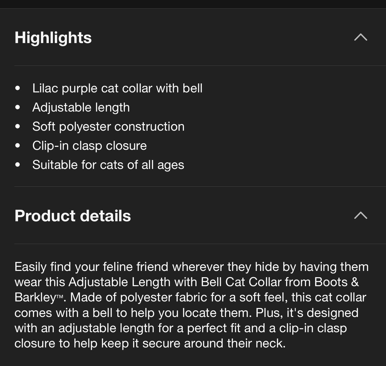
Task: Click 'closure to help keep it secure' line
Action: tap(150, 343)
